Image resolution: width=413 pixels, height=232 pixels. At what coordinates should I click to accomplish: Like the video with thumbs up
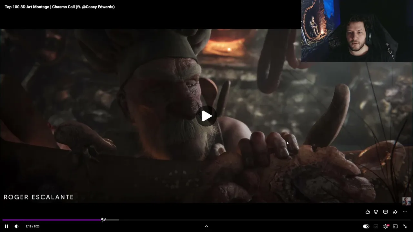pyautogui.click(x=368, y=212)
